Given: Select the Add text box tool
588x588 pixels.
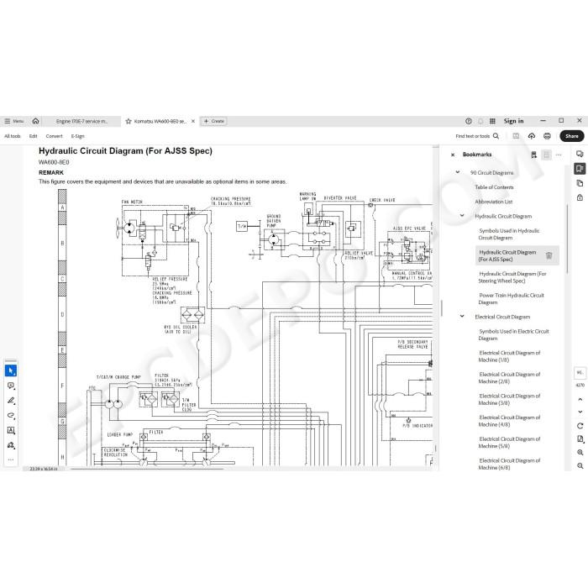Looking at the screenshot, I should tap(10, 430).
